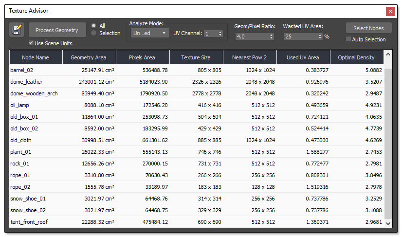Screen dimensions: 402x237
Task: Enable the Auto Selection checkbox
Action: pos(348,39)
